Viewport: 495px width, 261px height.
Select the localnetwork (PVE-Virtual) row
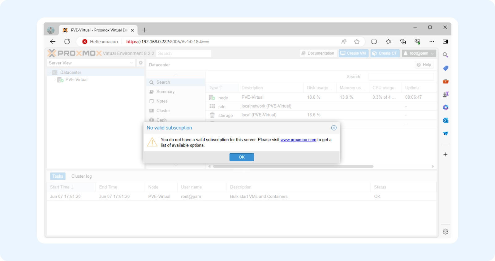pos(321,106)
